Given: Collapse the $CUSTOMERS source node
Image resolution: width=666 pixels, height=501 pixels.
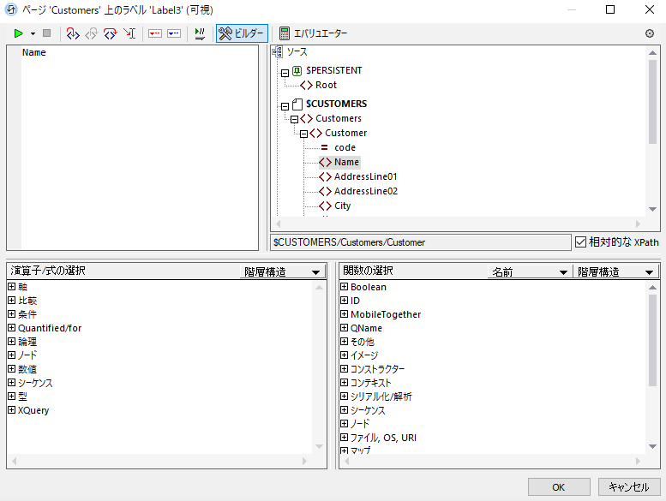Looking at the screenshot, I should 285,106.
